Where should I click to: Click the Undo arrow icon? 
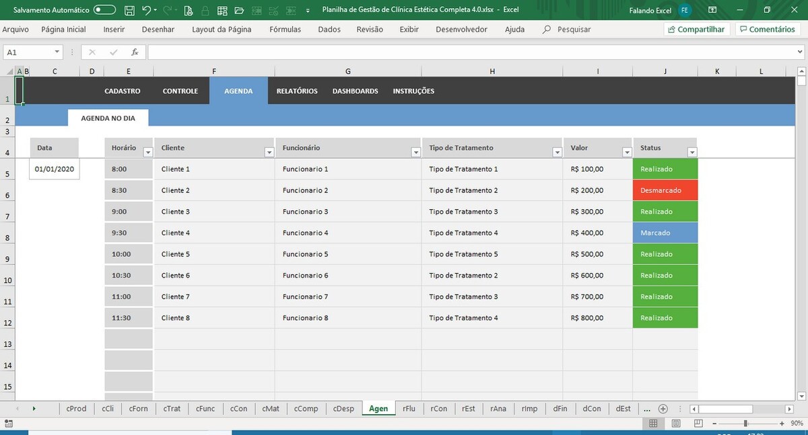(x=146, y=10)
